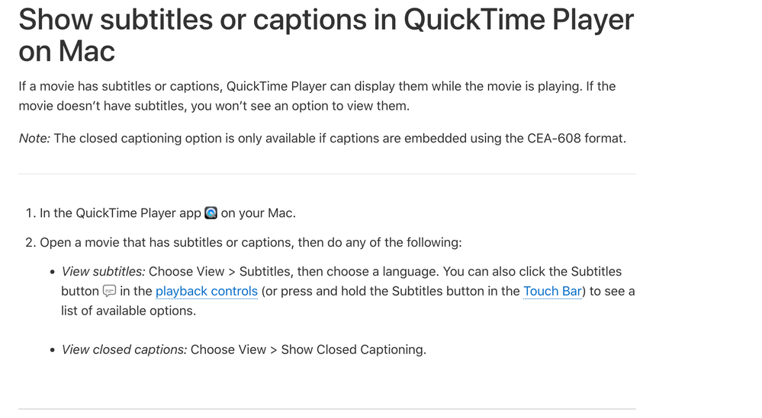Click the divider line below the Note
This screenshot has height=418, width=762.
click(x=326, y=174)
